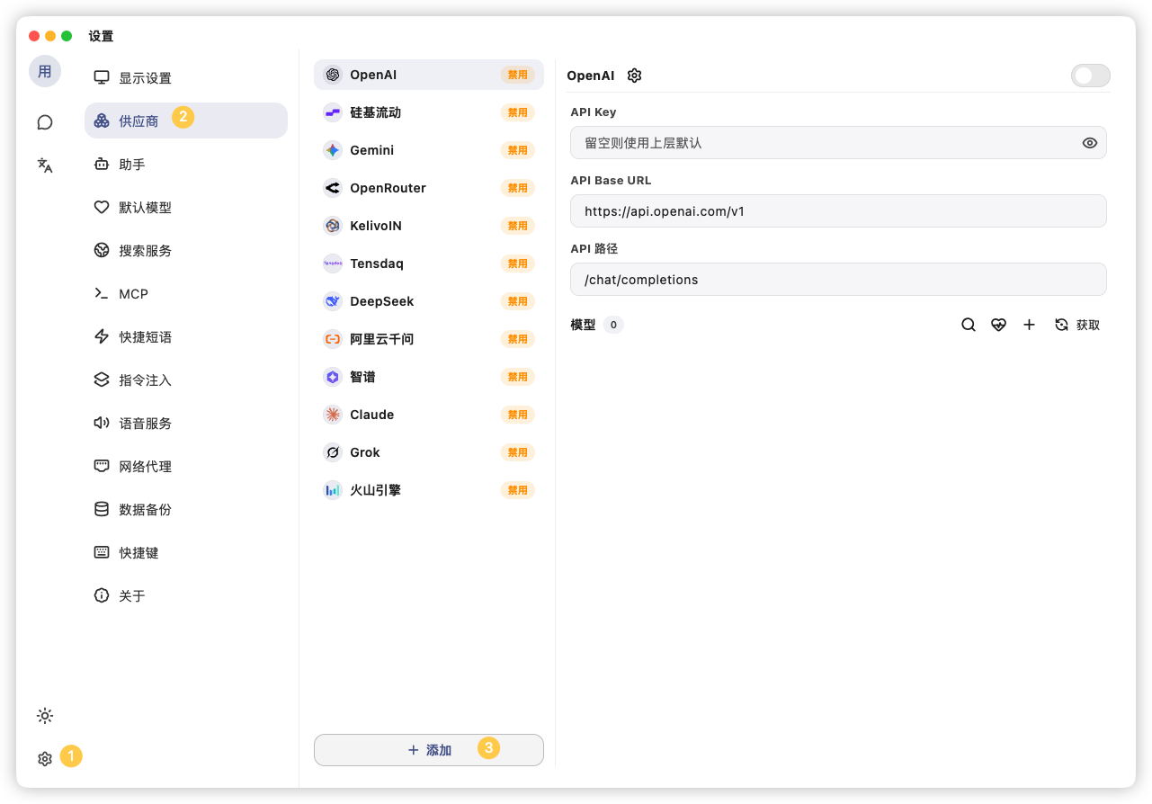Run model health check with the heart icon
The height and width of the screenshot is (804, 1152).
pos(998,325)
